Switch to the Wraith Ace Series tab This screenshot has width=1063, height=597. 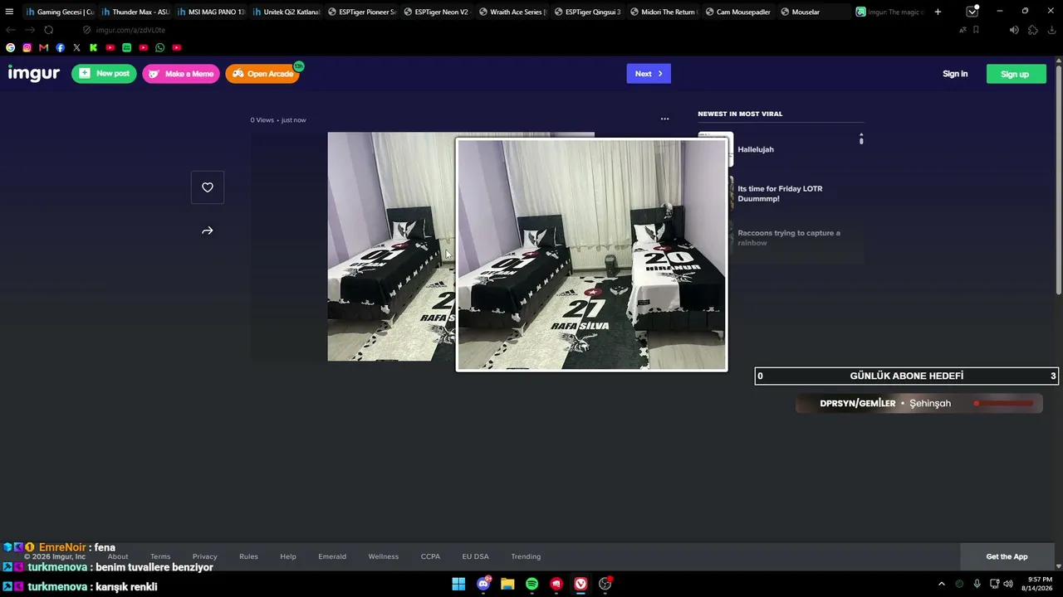512,12
